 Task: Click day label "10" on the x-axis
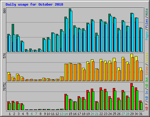pos(48,114)
